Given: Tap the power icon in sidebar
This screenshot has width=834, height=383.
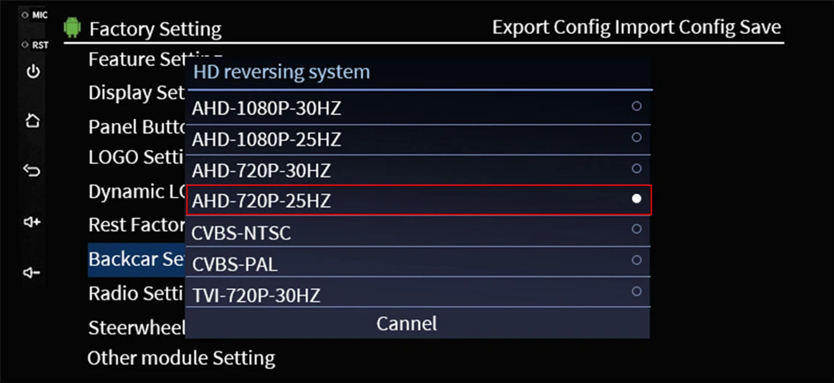Looking at the screenshot, I should coord(33,72).
